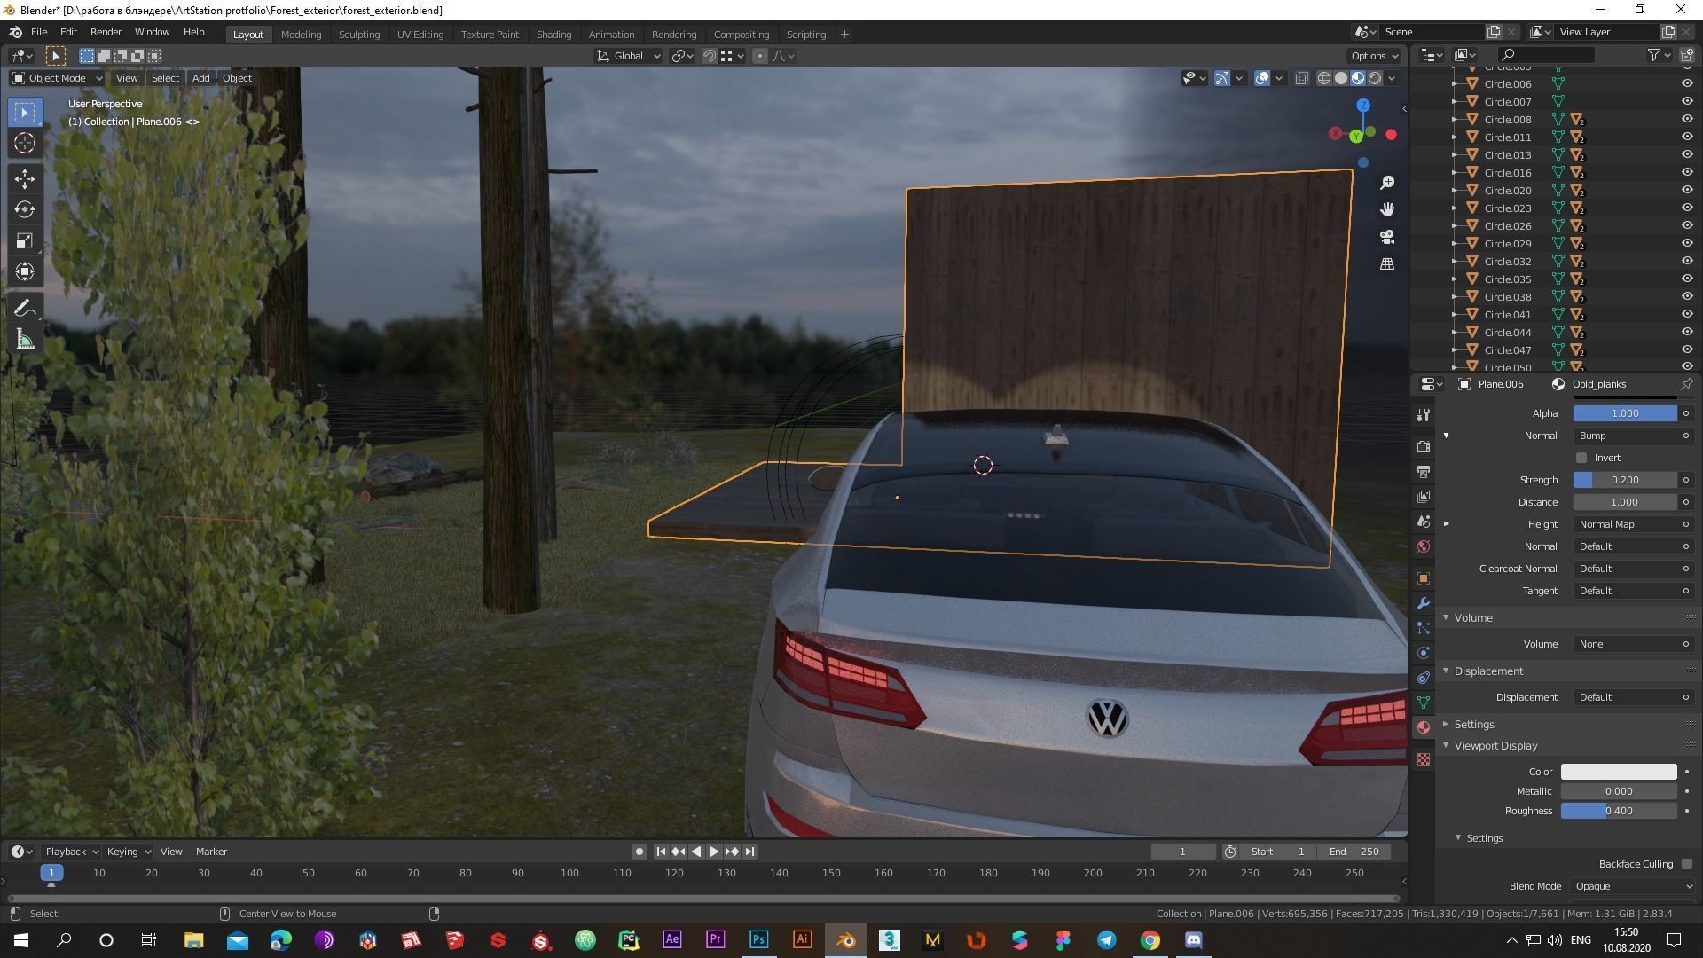Hide Circle.016 in the outliner
The height and width of the screenshot is (958, 1703).
point(1686,172)
